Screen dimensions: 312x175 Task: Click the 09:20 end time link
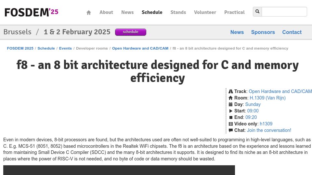(x=251, y=117)
